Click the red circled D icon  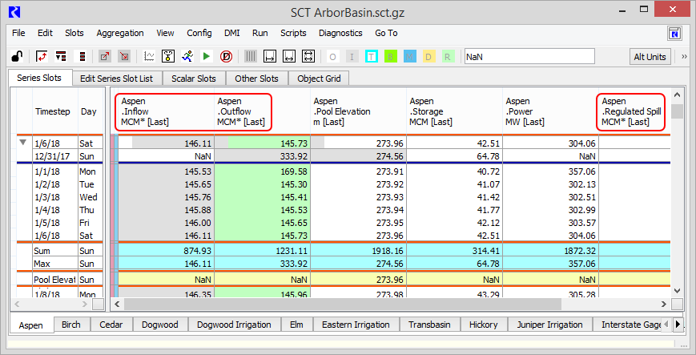pyautogui.click(x=226, y=57)
